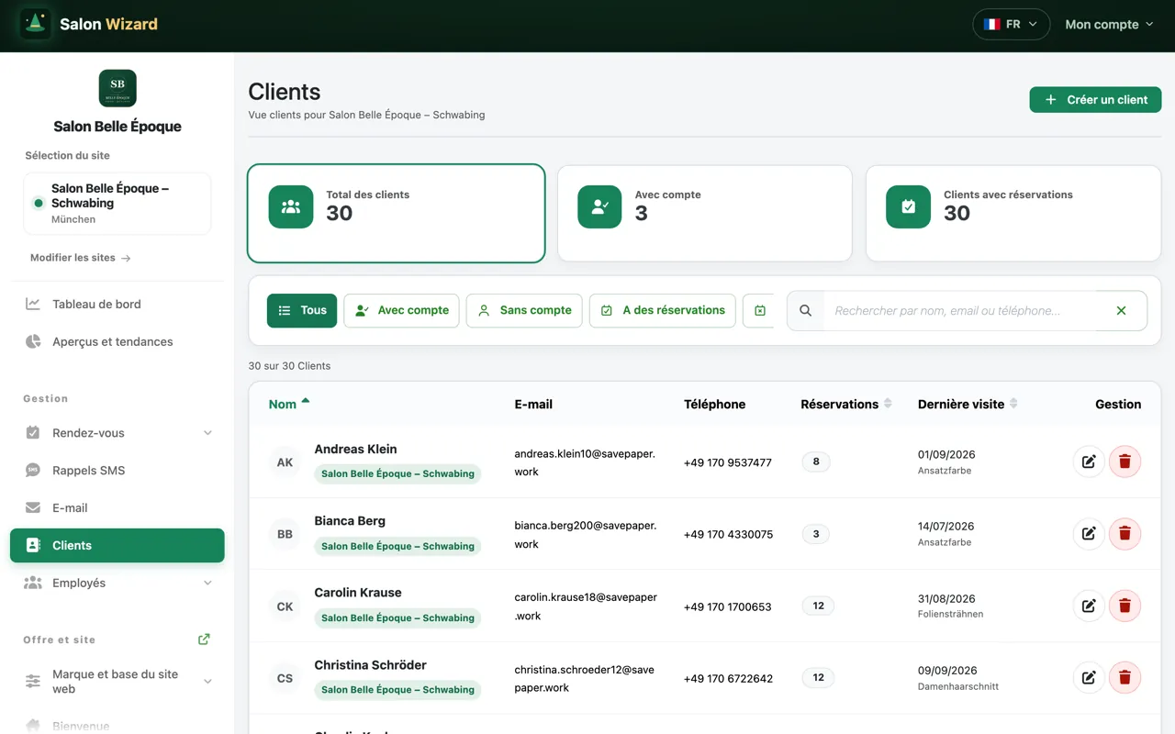This screenshot has width=1175, height=734.
Task: Delete client Andreas Klein
Action: click(1125, 462)
